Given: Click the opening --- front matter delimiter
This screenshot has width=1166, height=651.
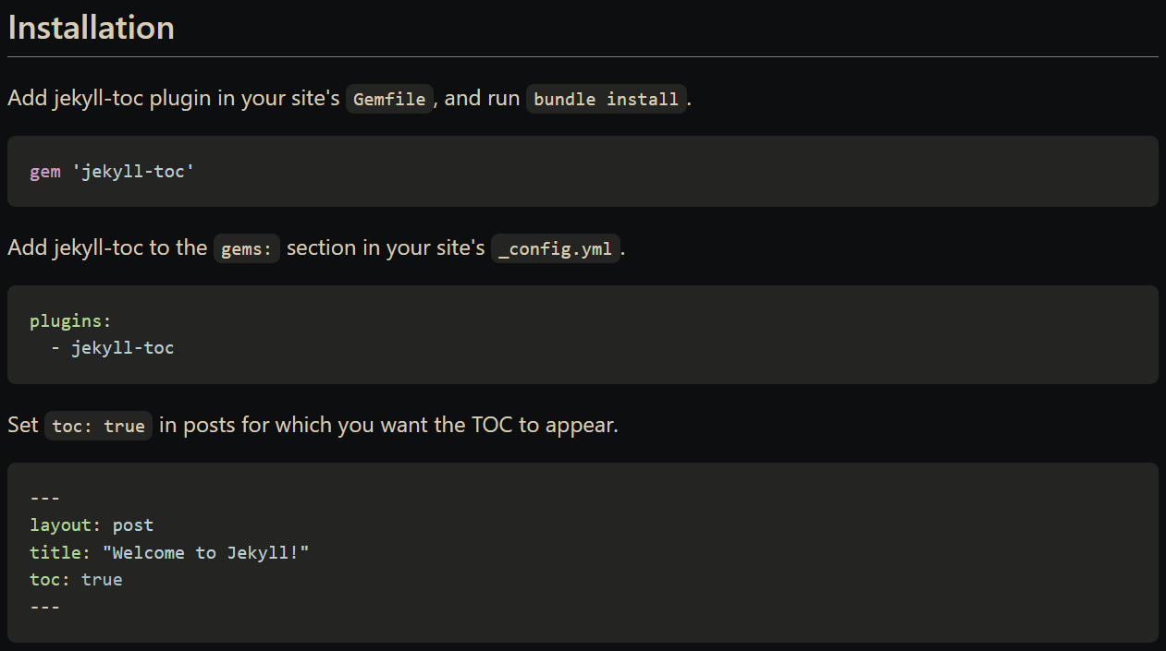Looking at the screenshot, I should [44, 499].
